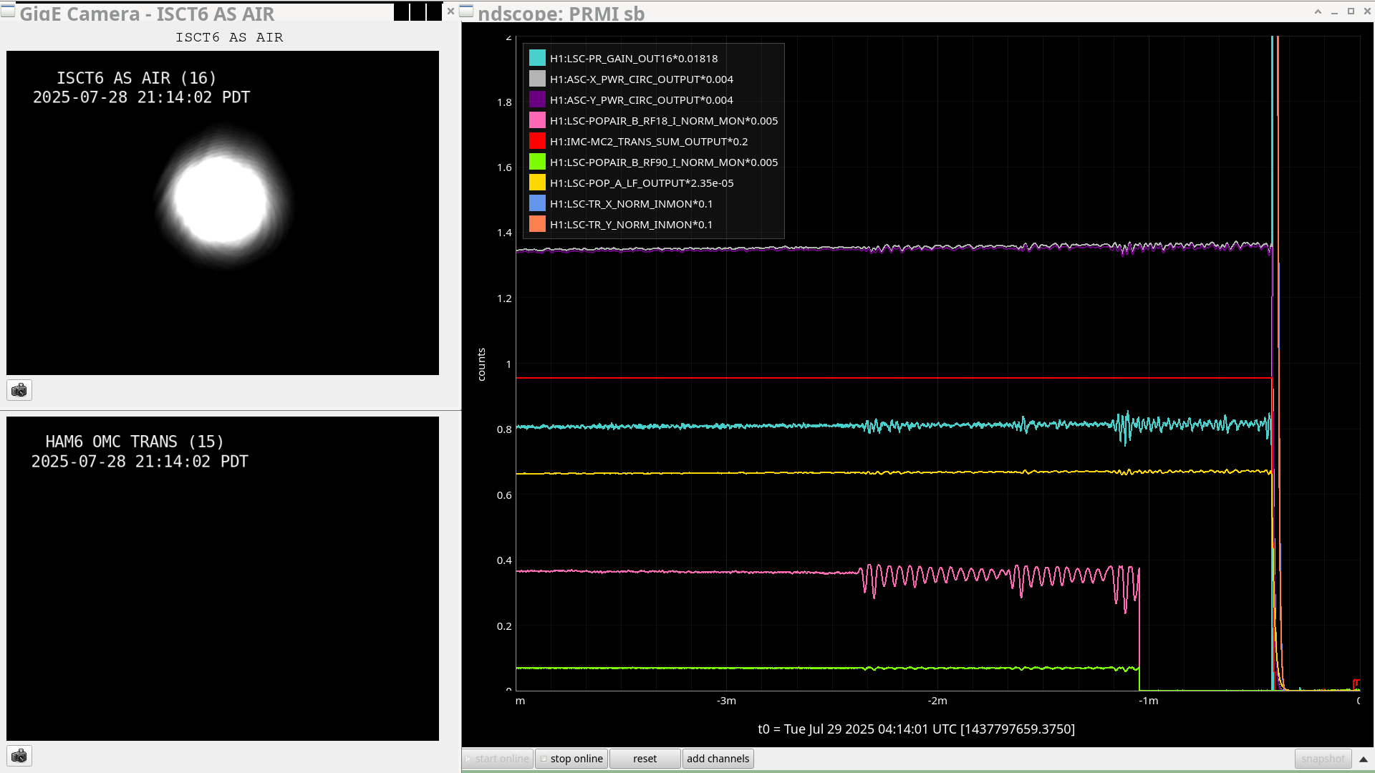Click H1:LSC-POPAIR_B_RF18_I_NORM_MON legend entry
Screen dimensions: 1375x773
point(663,121)
